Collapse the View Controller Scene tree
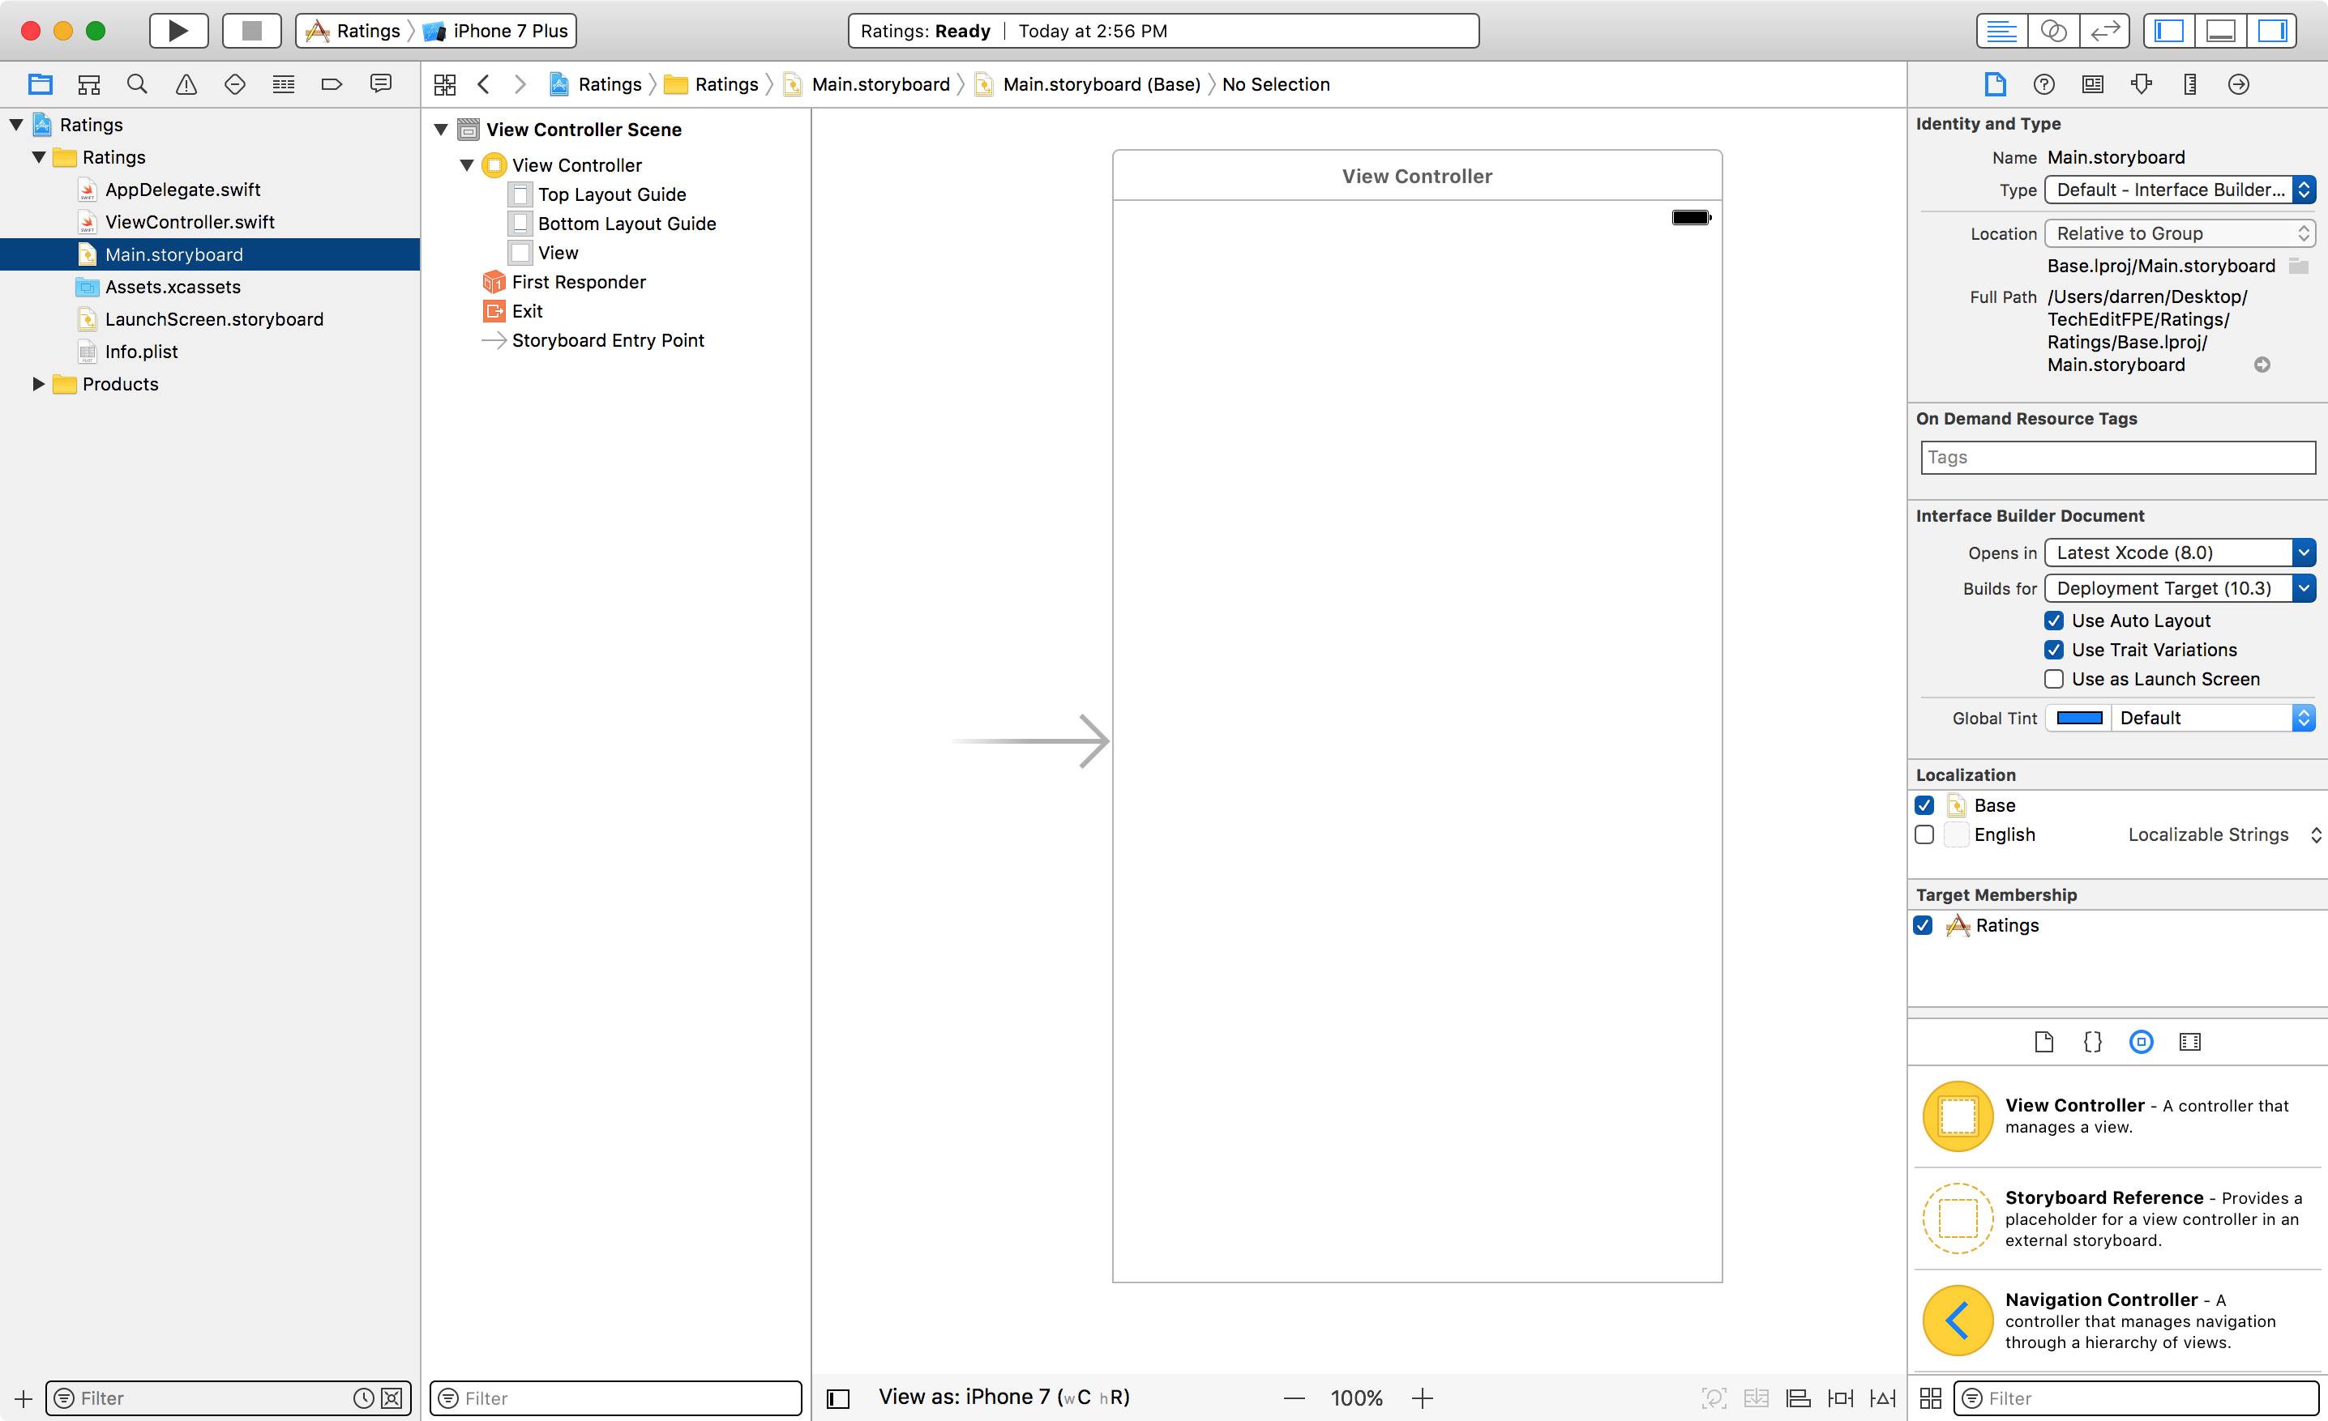2328x1421 pixels. pos(441,130)
